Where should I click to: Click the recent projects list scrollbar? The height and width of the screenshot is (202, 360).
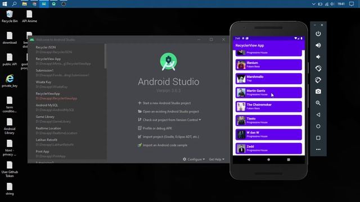(x=105, y=56)
